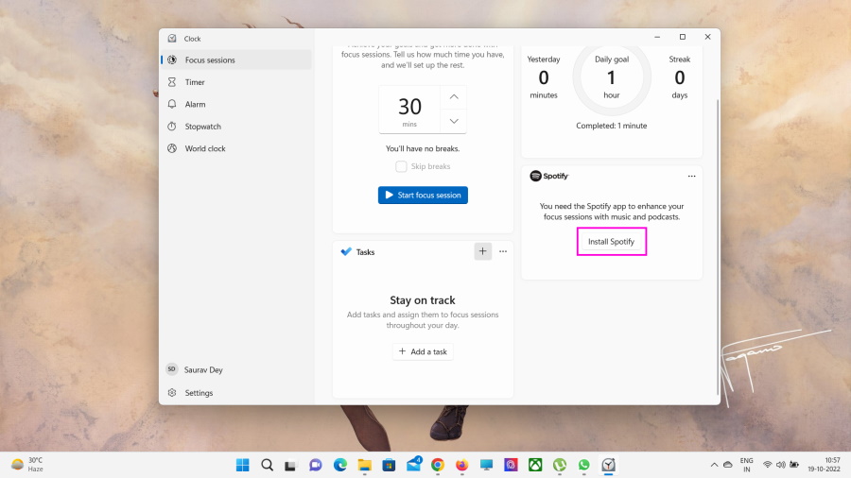Decrease focus session minutes with down arrow
Screen dimensions: 851x478
click(454, 121)
